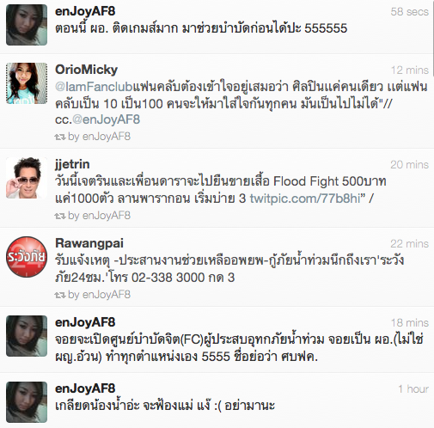434x428 pixels.
Task: Open the @enJoyAF8 mention after cc.
Action: tap(106, 119)
